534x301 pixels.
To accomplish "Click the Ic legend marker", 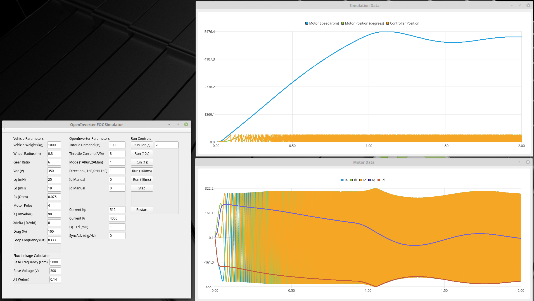I will click(x=361, y=180).
